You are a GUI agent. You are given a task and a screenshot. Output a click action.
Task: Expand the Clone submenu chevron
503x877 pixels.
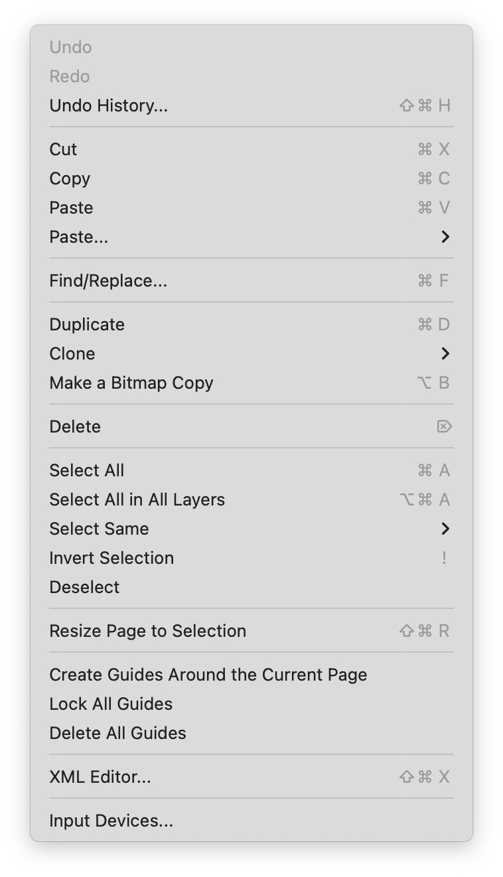click(x=445, y=354)
